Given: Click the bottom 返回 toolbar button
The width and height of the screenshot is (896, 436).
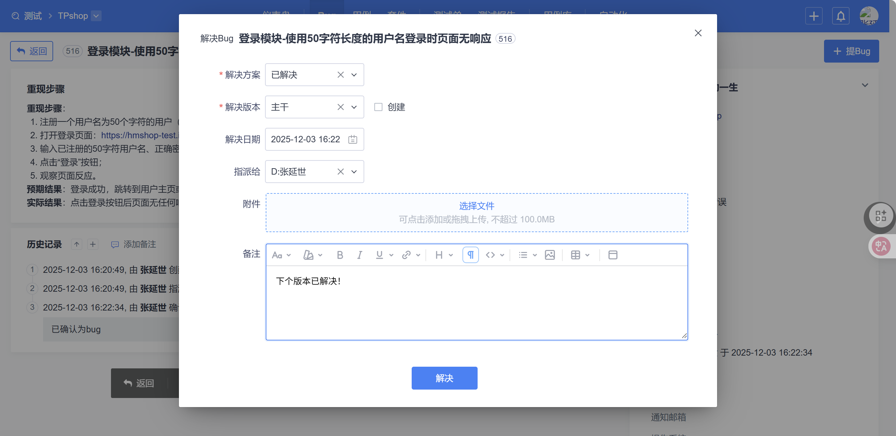Looking at the screenshot, I should coord(139,383).
